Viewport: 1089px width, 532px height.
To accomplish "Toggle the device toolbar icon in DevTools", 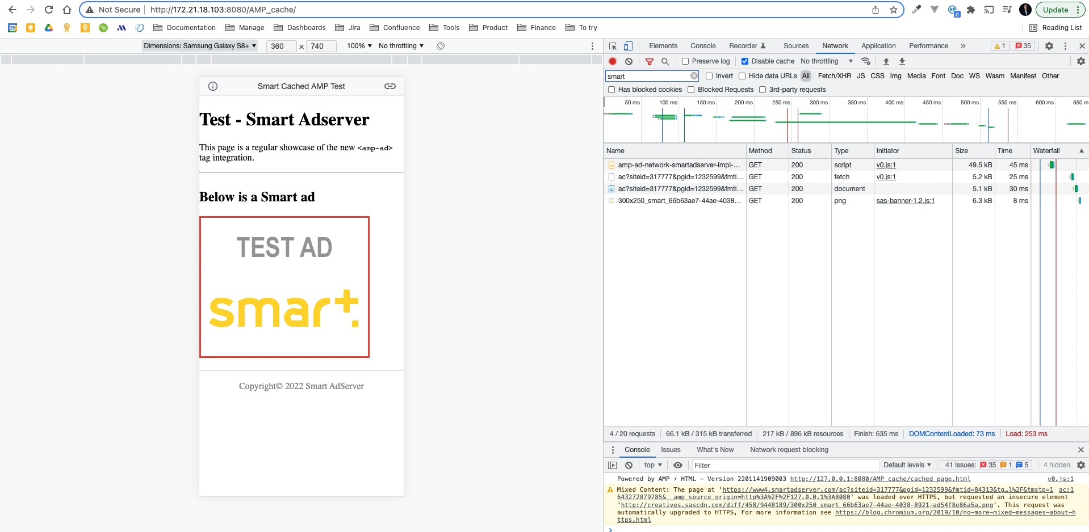I will 628,46.
